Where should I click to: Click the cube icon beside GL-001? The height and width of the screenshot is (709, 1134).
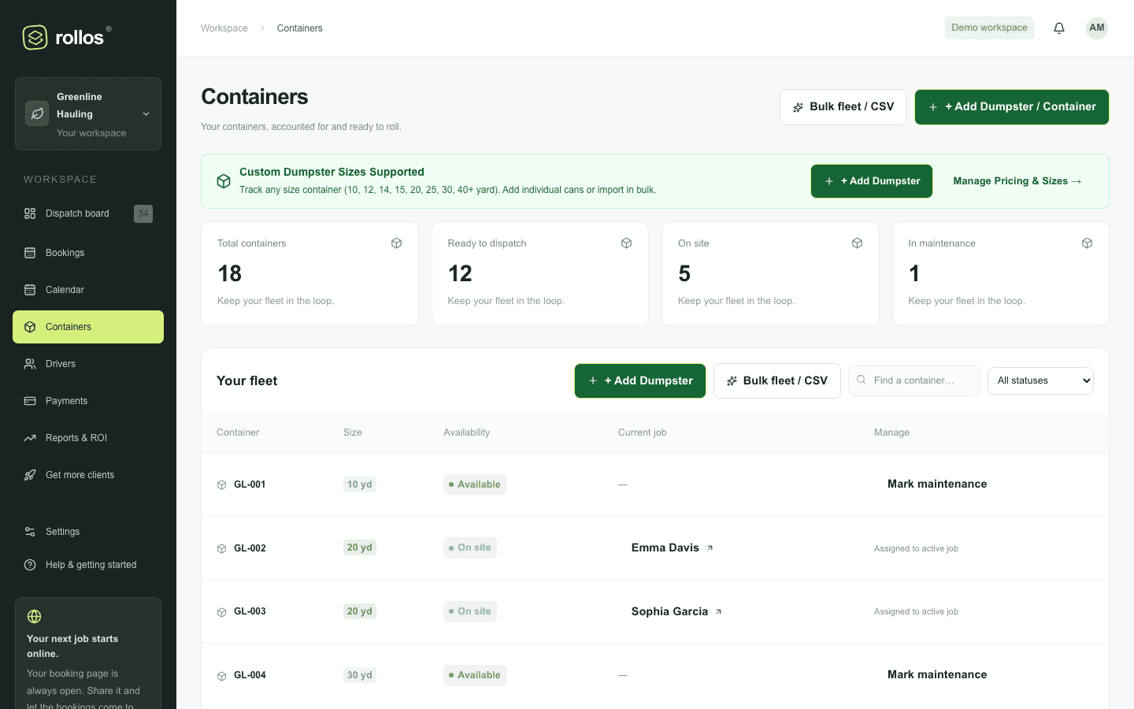pos(222,485)
